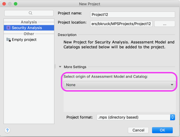Click the Security Analysis project type icon

(x=8, y=28)
